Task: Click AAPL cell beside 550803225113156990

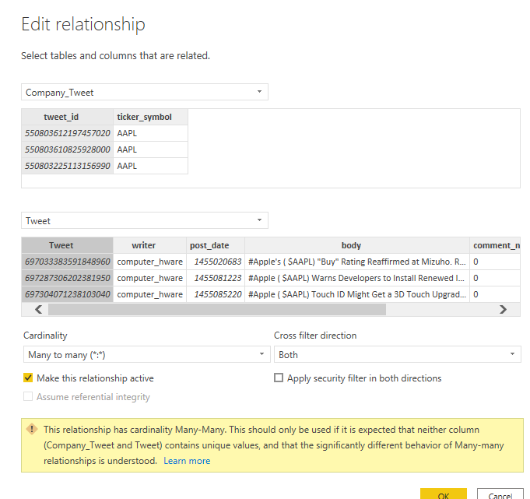Action: click(x=151, y=166)
